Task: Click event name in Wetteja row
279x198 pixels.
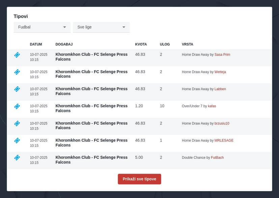Action: (x=91, y=74)
